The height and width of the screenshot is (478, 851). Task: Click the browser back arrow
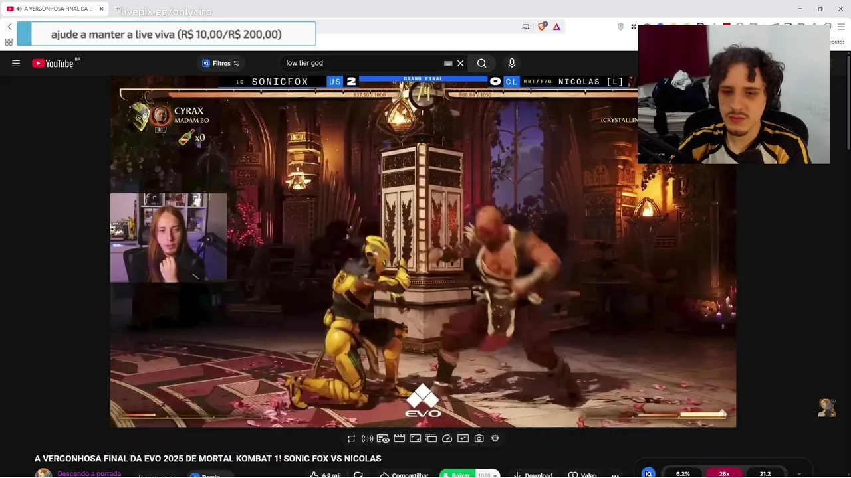(x=9, y=27)
